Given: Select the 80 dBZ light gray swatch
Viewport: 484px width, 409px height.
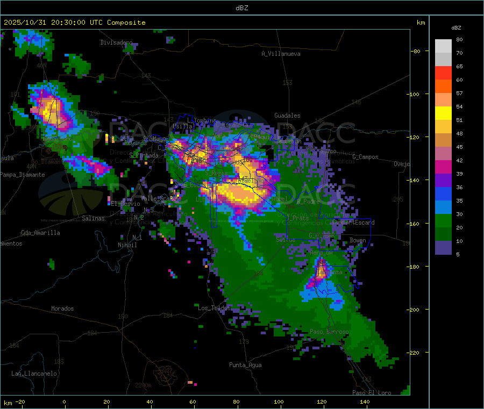Looking at the screenshot, I should tap(443, 46).
